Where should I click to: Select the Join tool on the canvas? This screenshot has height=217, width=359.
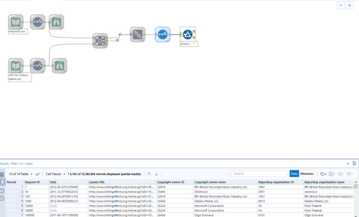coord(100,41)
